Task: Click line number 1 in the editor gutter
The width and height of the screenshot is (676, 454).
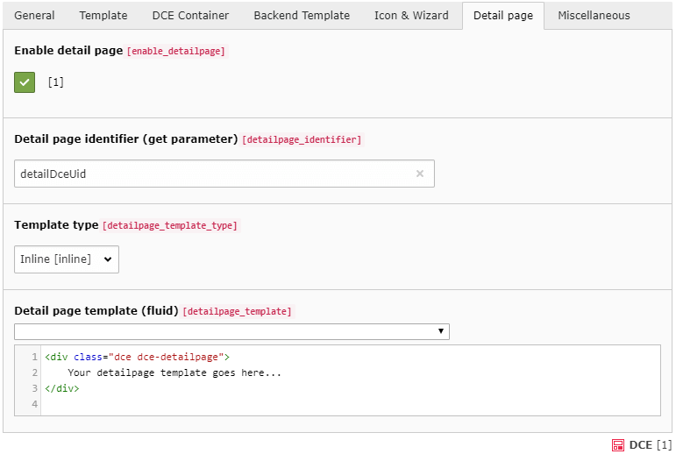Action: [x=34, y=358]
